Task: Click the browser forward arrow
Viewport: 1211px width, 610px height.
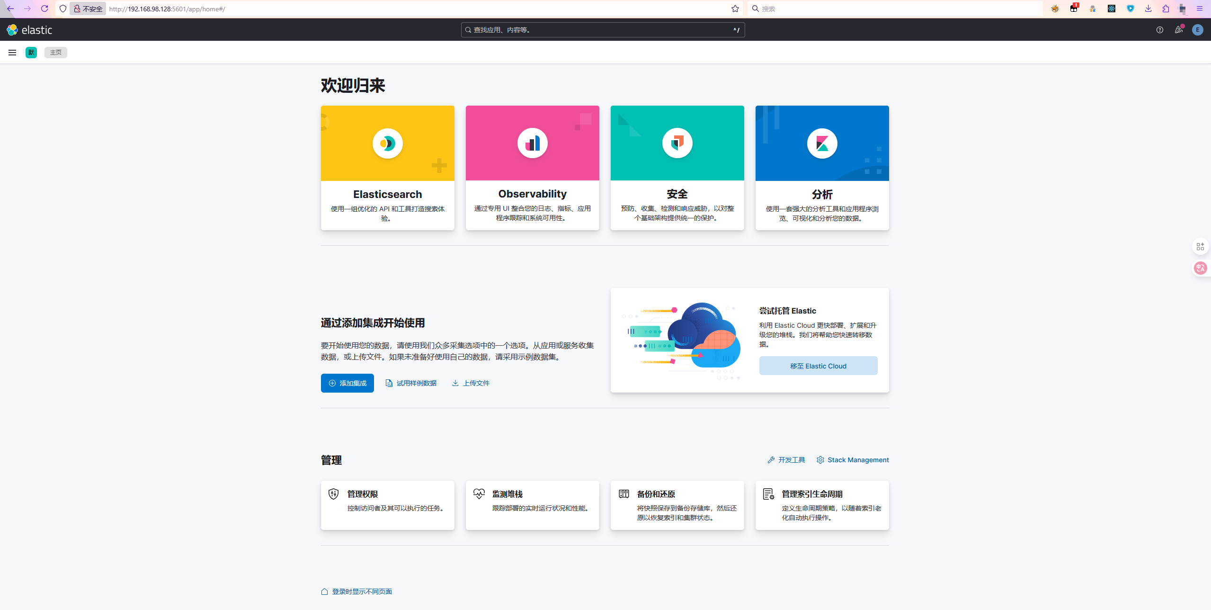Action: pos(27,9)
